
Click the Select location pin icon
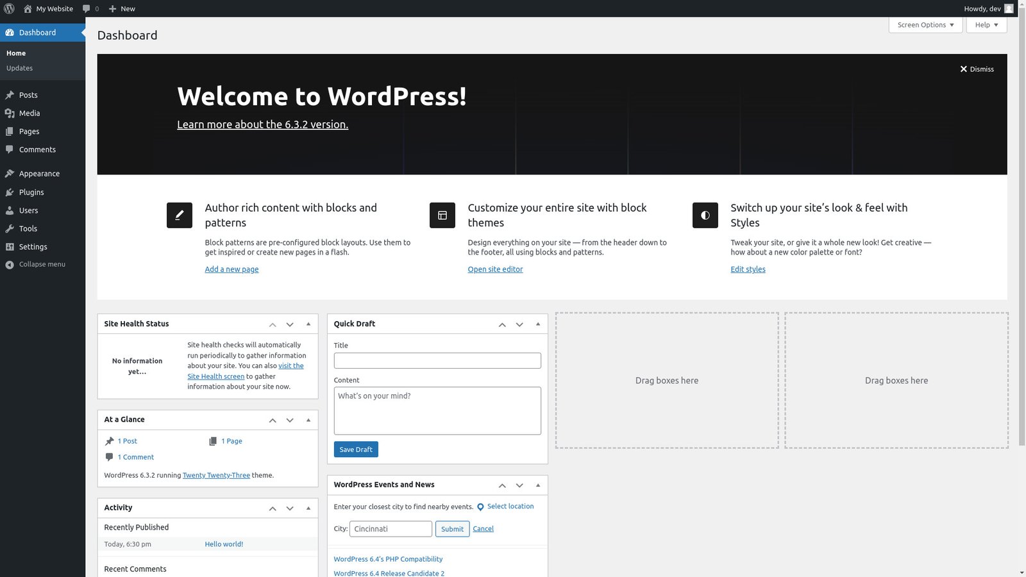pyautogui.click(x=480, y=506)
